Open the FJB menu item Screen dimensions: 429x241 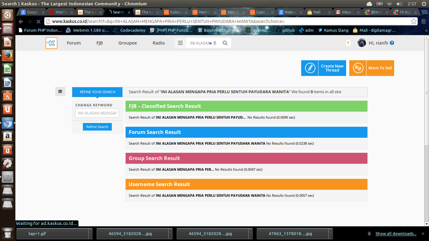100,43
